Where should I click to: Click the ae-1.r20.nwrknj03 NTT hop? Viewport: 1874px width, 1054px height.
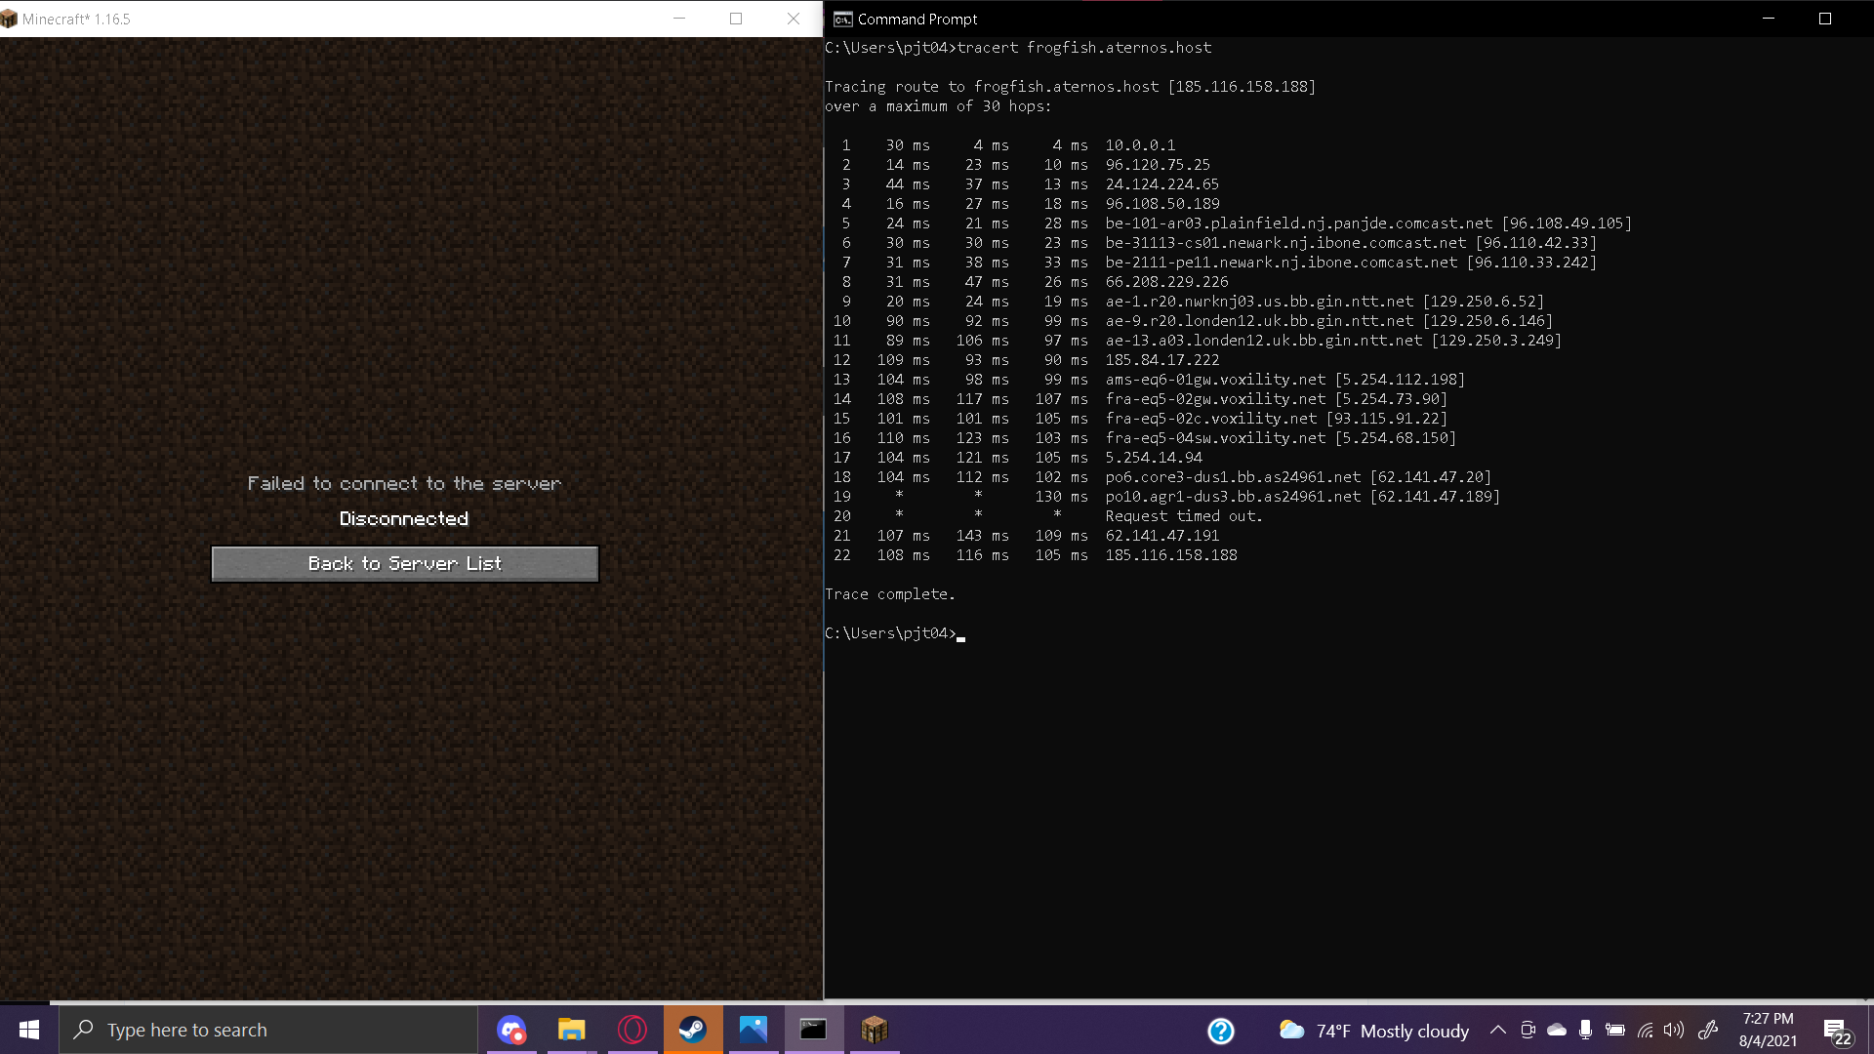point(1324,301)
